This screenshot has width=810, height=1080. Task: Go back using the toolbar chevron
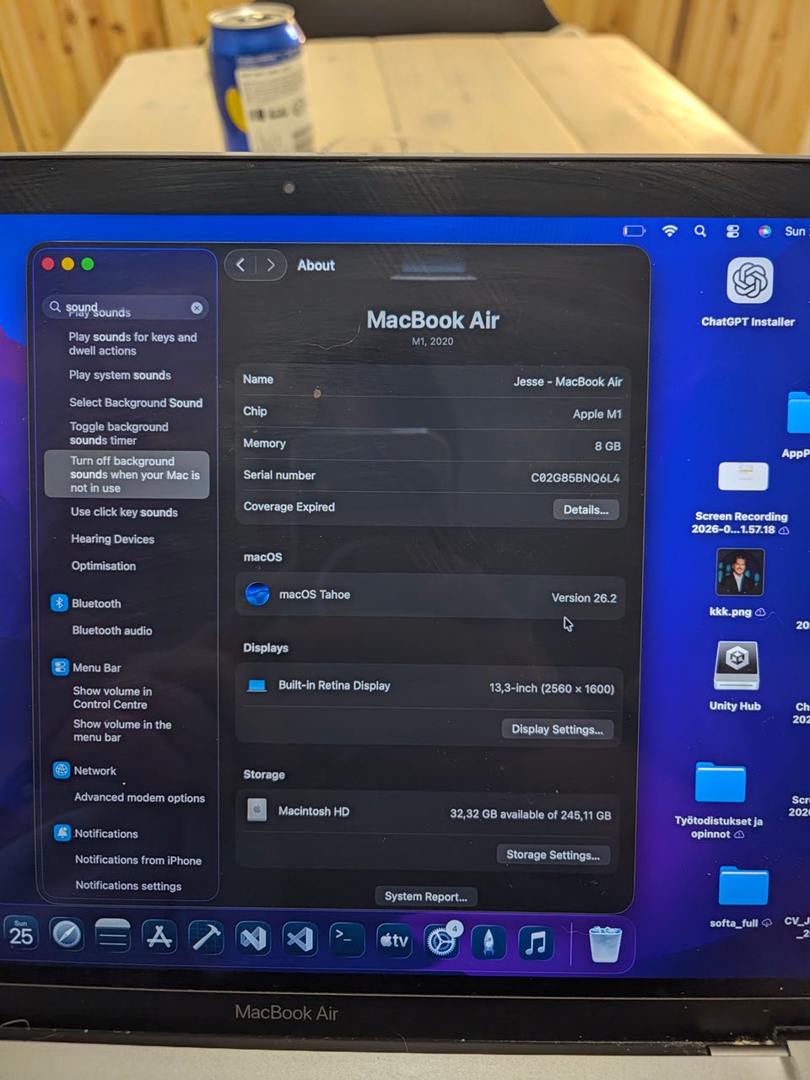pos(240,265)
